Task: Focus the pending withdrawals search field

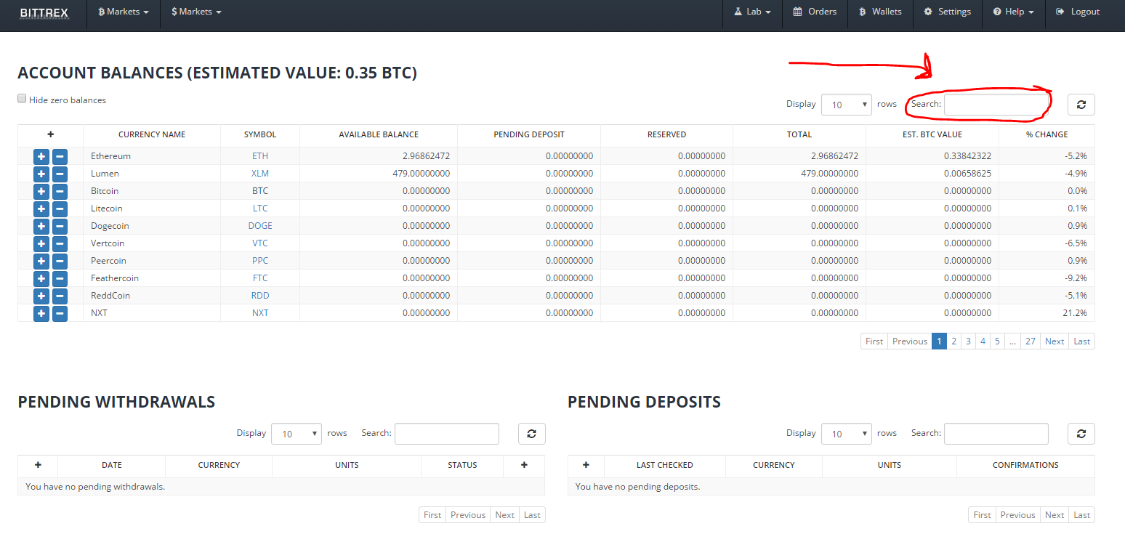Action: pos(447,434)
